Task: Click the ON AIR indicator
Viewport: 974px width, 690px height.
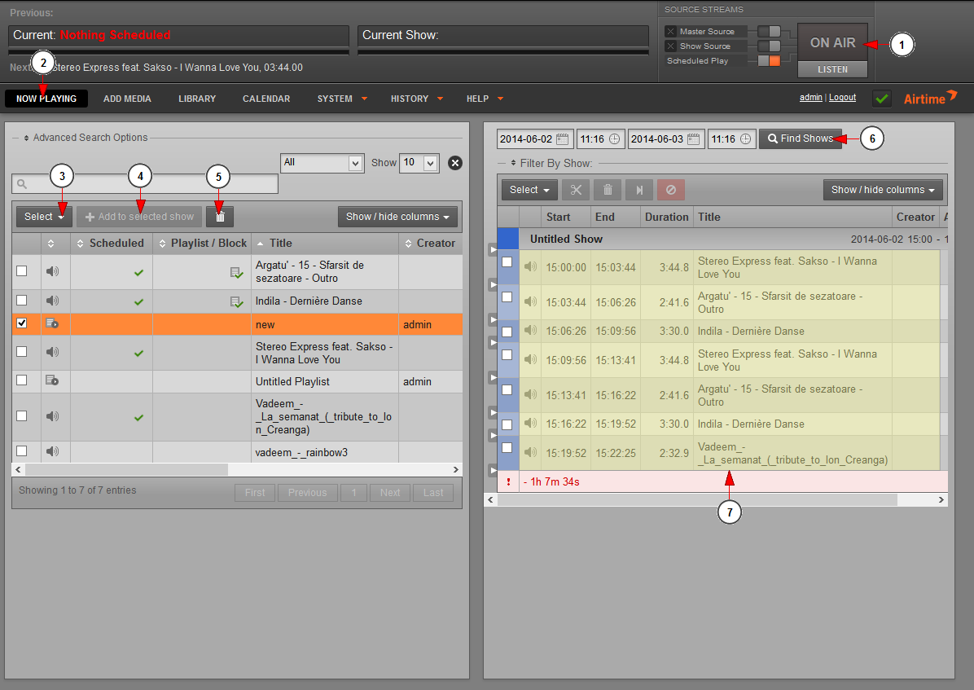Action: pos(832,42)
